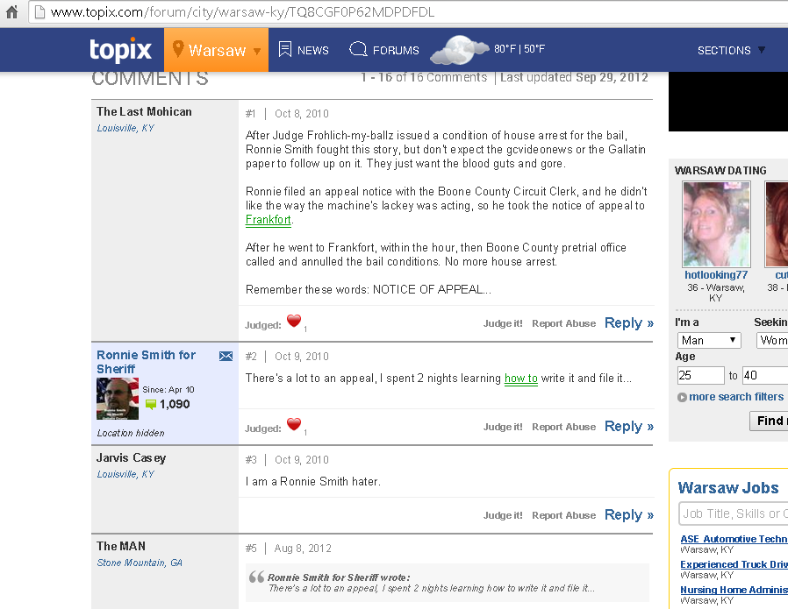Click the quoted text block in comment #5
The width and height of the screenshot is (788, 609).
448,583
